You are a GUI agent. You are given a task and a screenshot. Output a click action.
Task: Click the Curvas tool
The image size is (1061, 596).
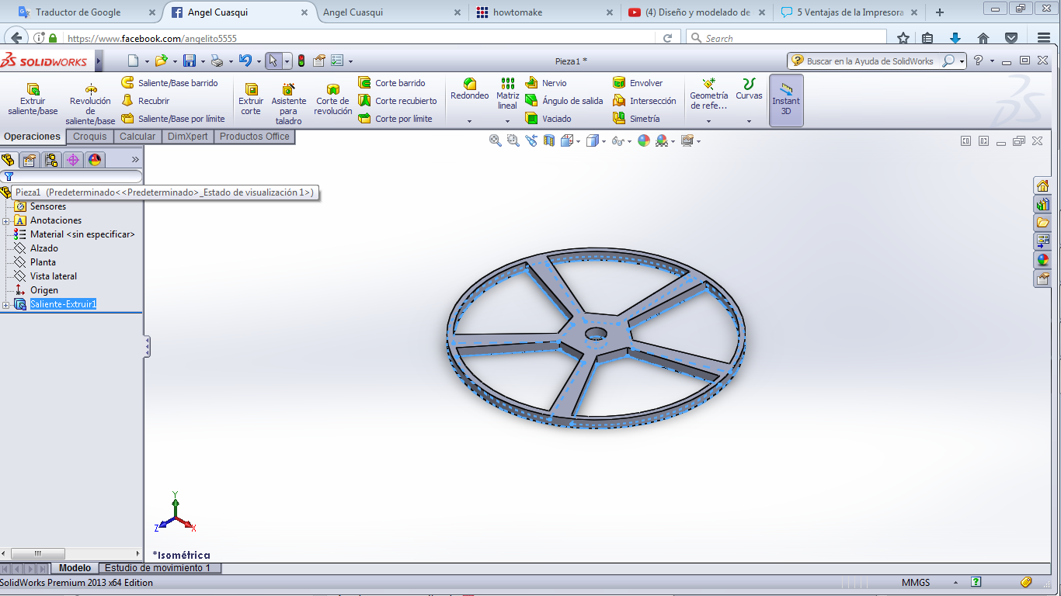[x=749, y=88]
